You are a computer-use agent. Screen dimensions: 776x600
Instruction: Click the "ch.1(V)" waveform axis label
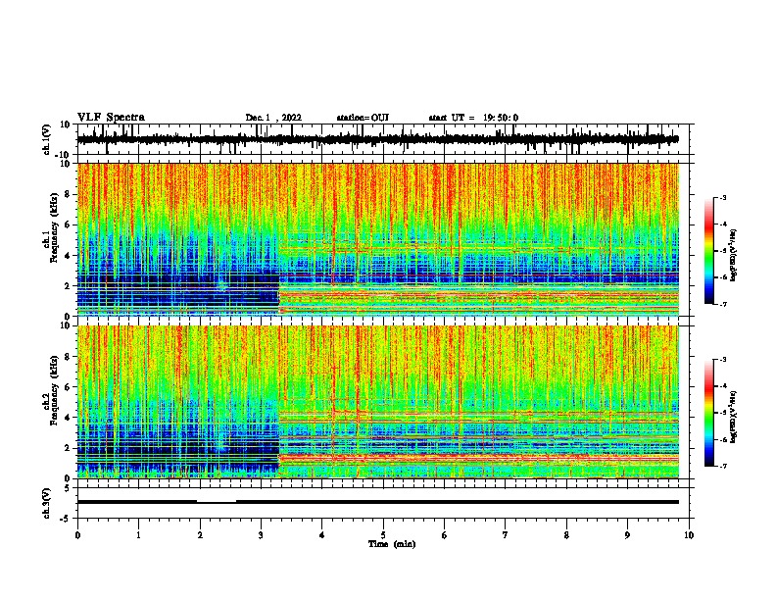[47, 139]
